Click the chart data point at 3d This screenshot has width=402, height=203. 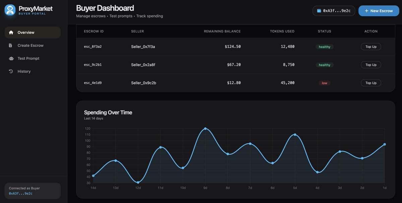pyautogui.click(x=340, y=152)
